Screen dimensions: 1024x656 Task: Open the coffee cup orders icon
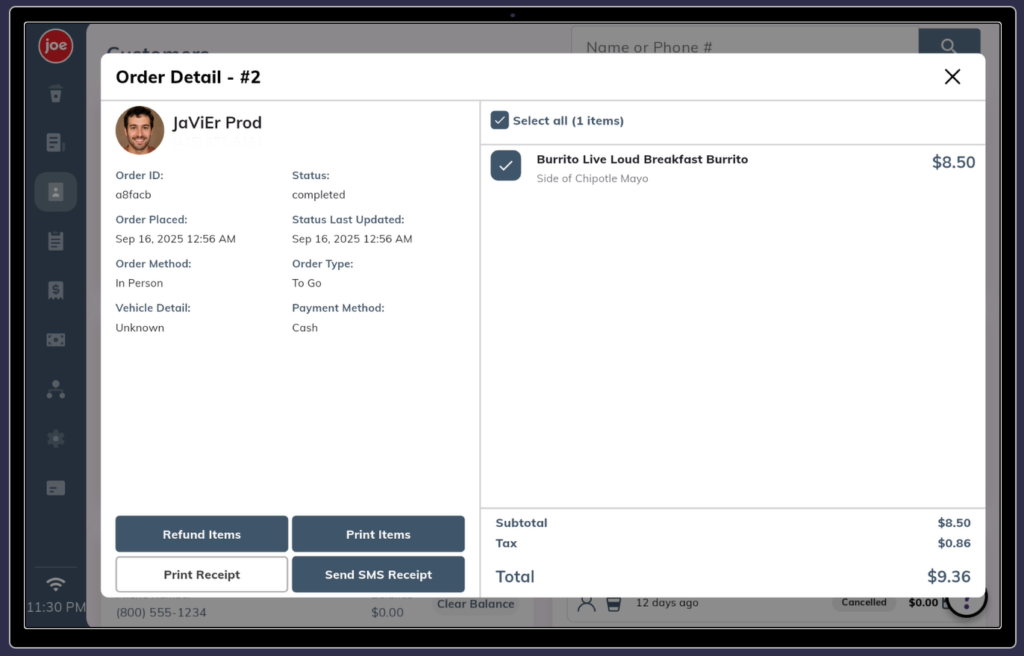click(56, 93)
